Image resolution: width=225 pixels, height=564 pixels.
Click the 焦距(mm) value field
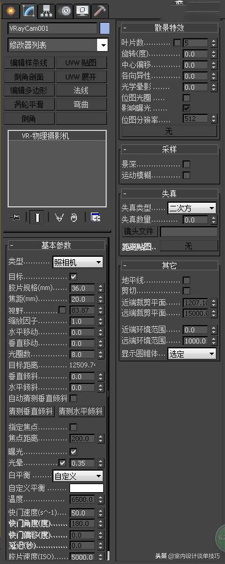click(82, 299)
